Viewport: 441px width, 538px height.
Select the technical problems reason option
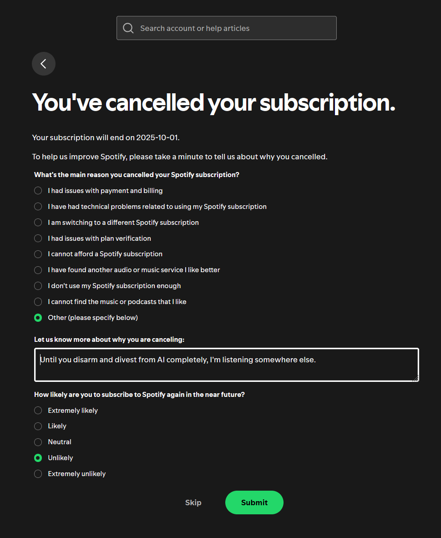(x=38, y=207)
